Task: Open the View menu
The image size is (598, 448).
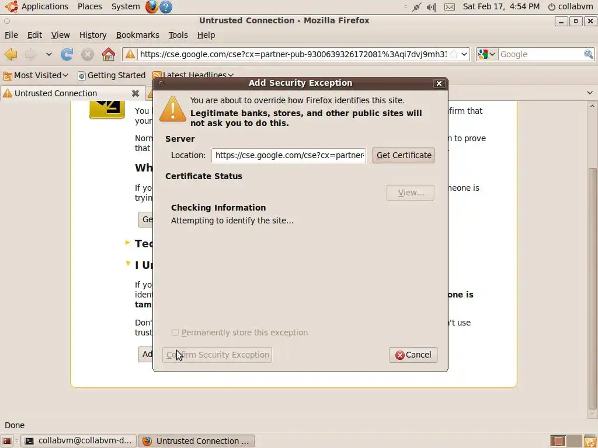Action: click(x=60, y=35)
